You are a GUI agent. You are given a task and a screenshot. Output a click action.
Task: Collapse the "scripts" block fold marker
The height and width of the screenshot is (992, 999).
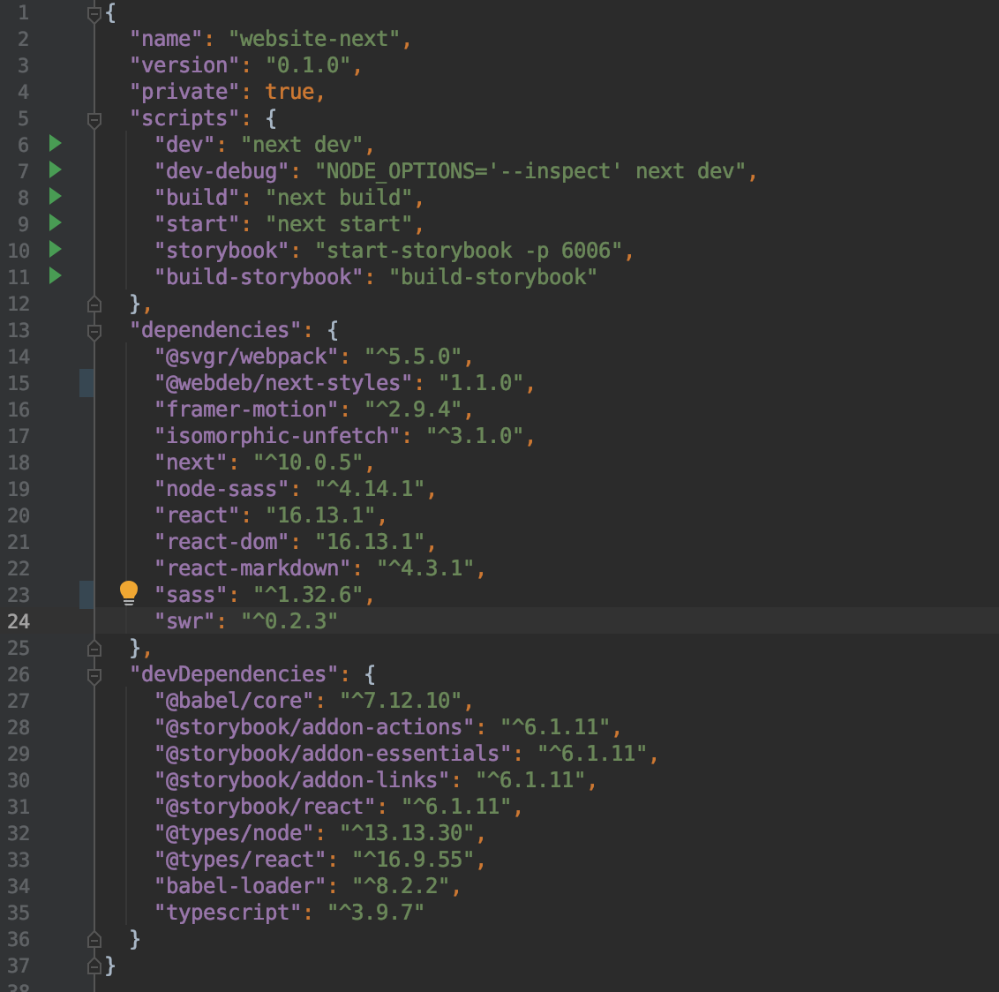pos(94,119)
